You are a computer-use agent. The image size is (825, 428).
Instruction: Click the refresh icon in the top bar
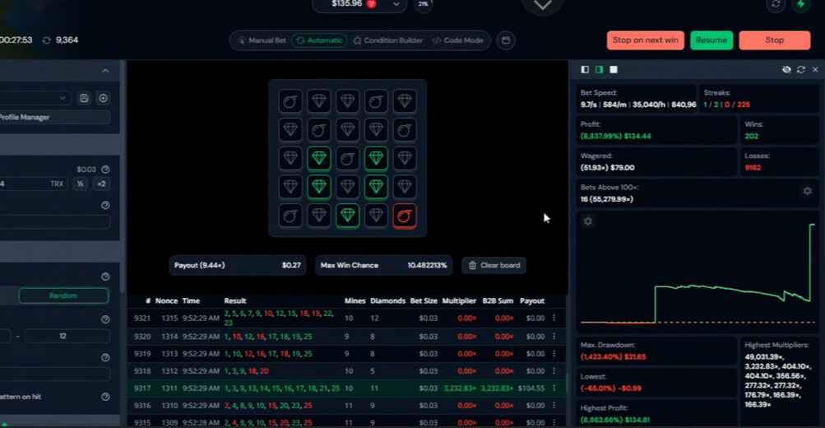point(775,5)
